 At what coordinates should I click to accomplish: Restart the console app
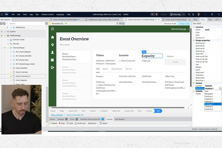pyautogui.click(x=53, y=123)
